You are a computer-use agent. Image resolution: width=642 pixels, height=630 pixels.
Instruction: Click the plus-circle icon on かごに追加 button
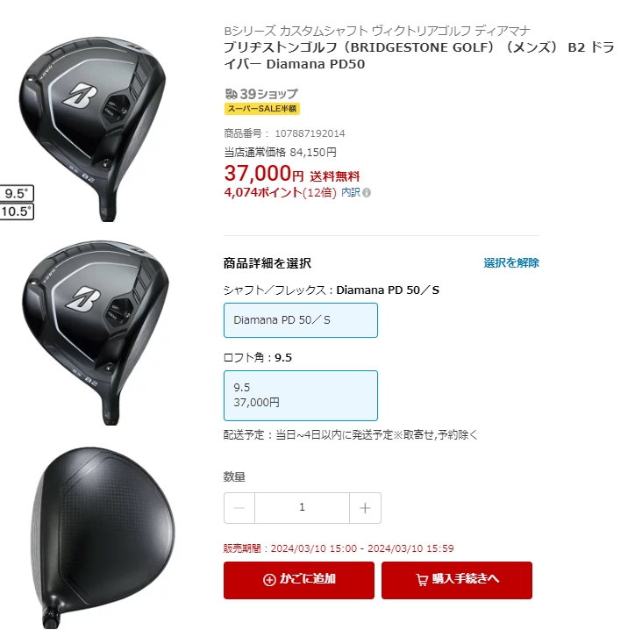[269, 580]
